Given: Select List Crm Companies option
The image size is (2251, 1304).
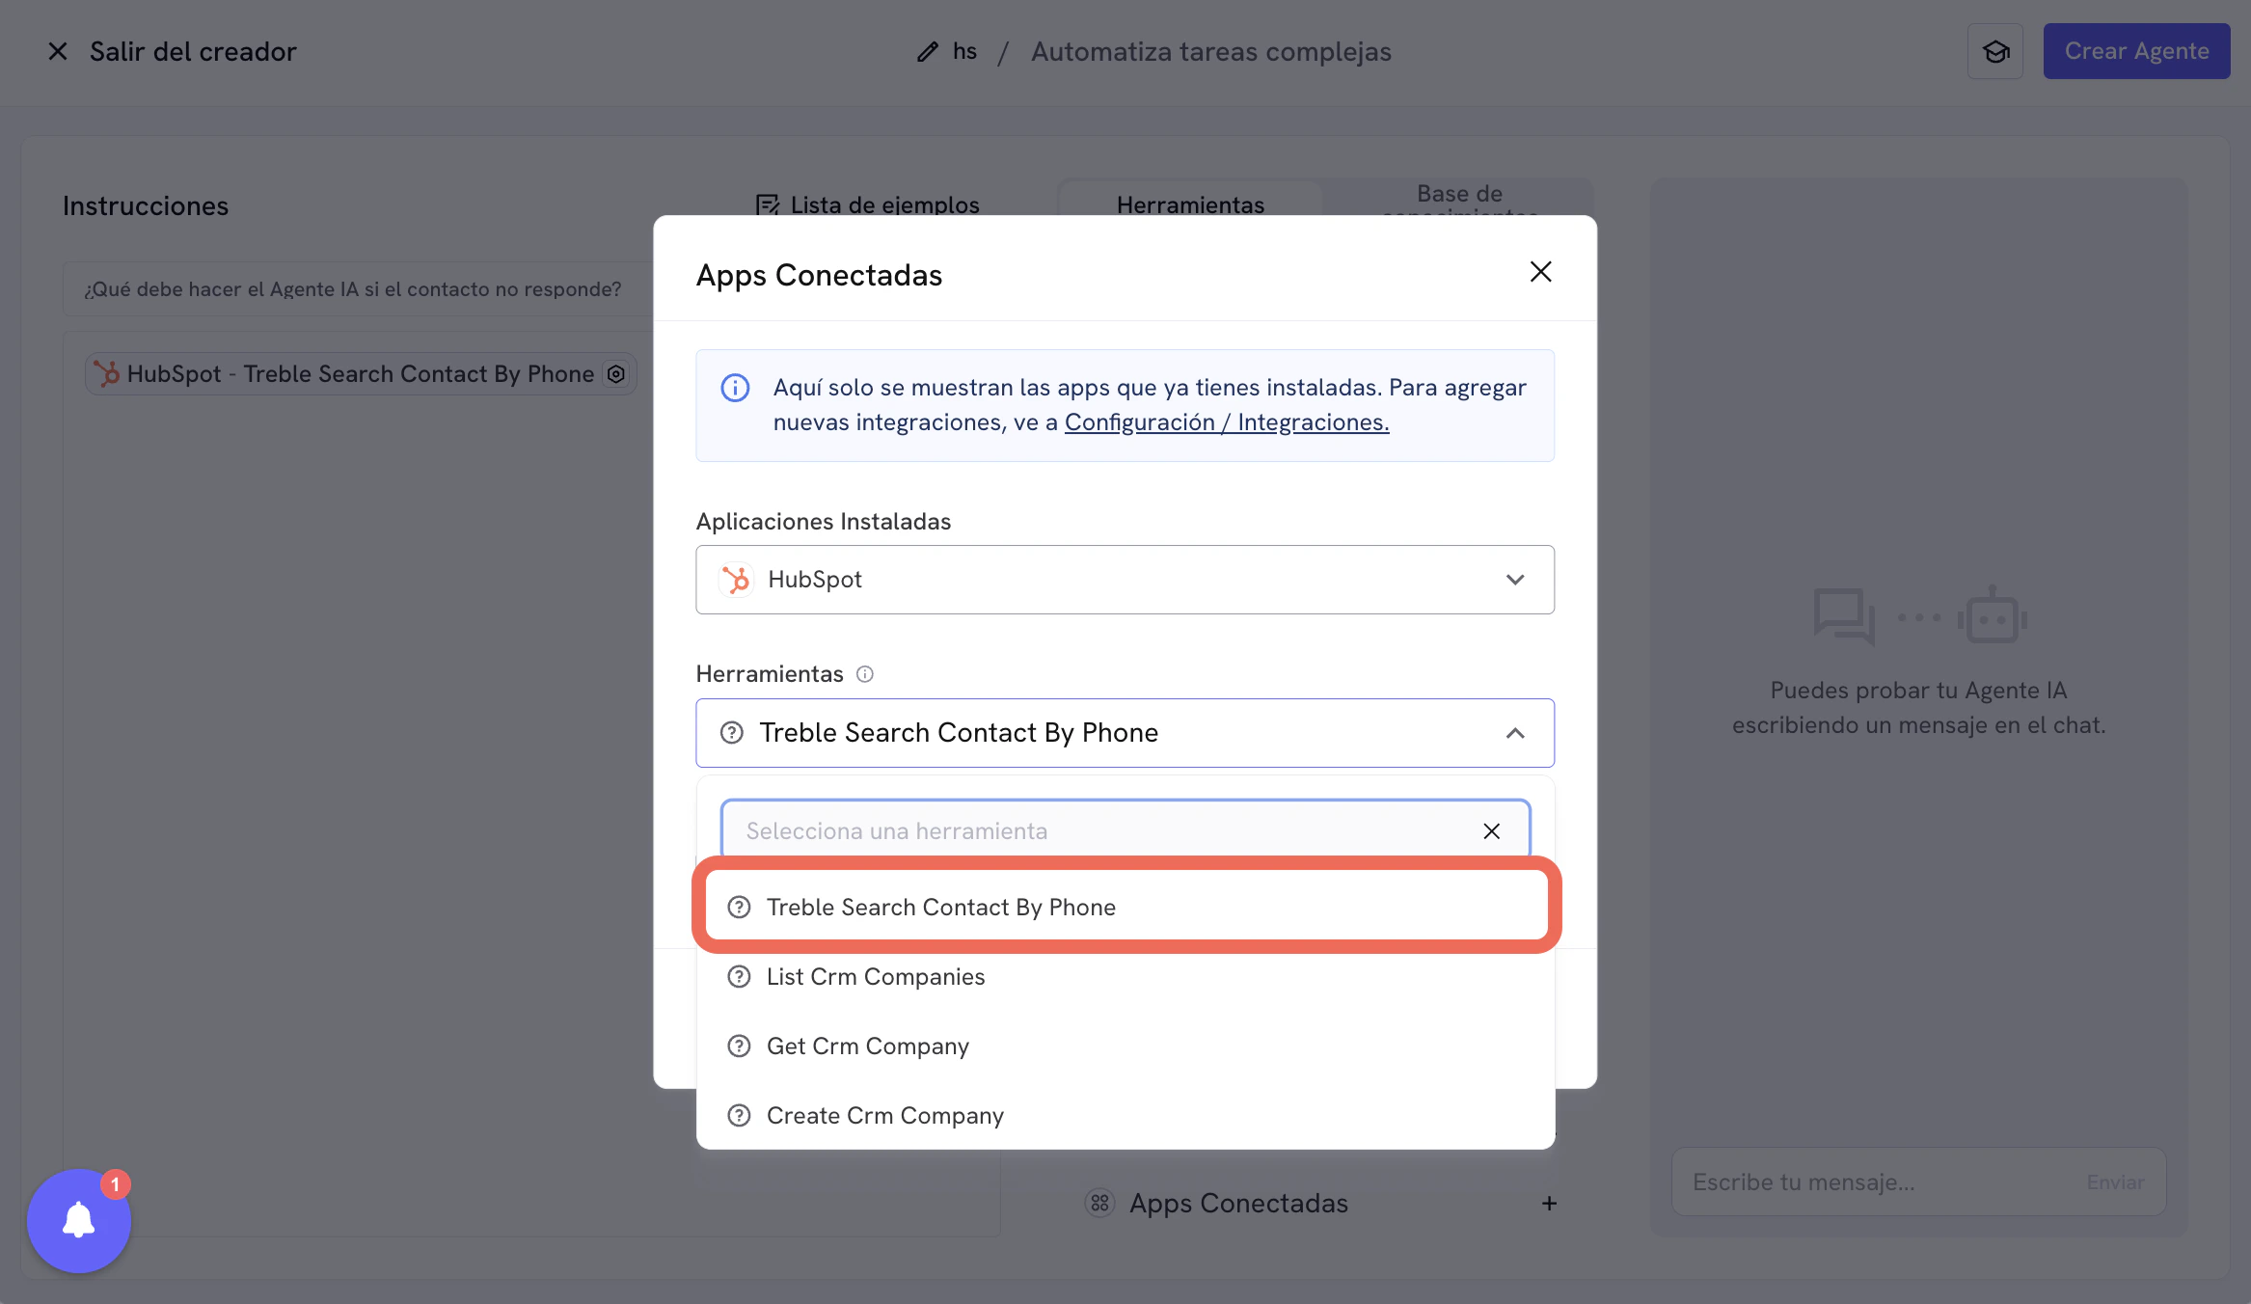Looking at the screenshot, I should tap(1125, 977).
